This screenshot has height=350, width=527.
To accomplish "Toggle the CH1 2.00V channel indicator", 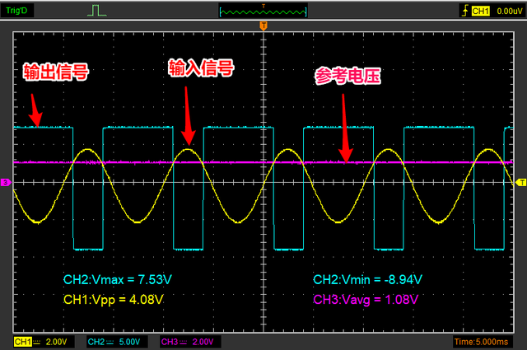I will tap(43, 341).
